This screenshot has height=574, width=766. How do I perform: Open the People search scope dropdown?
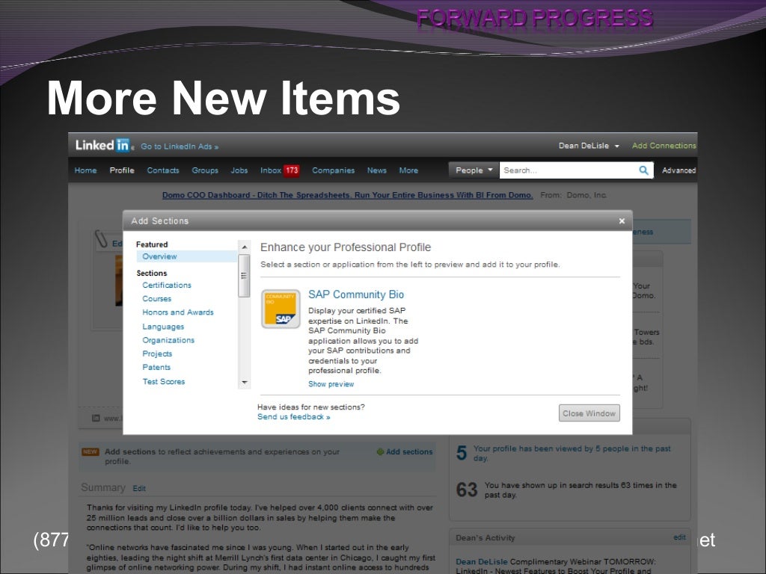pyautogui.click(x=474, y=170)
